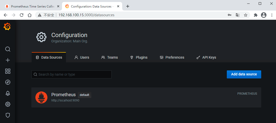
Task: Open the search icon in sidebar
Action: [x=8, y=49]
